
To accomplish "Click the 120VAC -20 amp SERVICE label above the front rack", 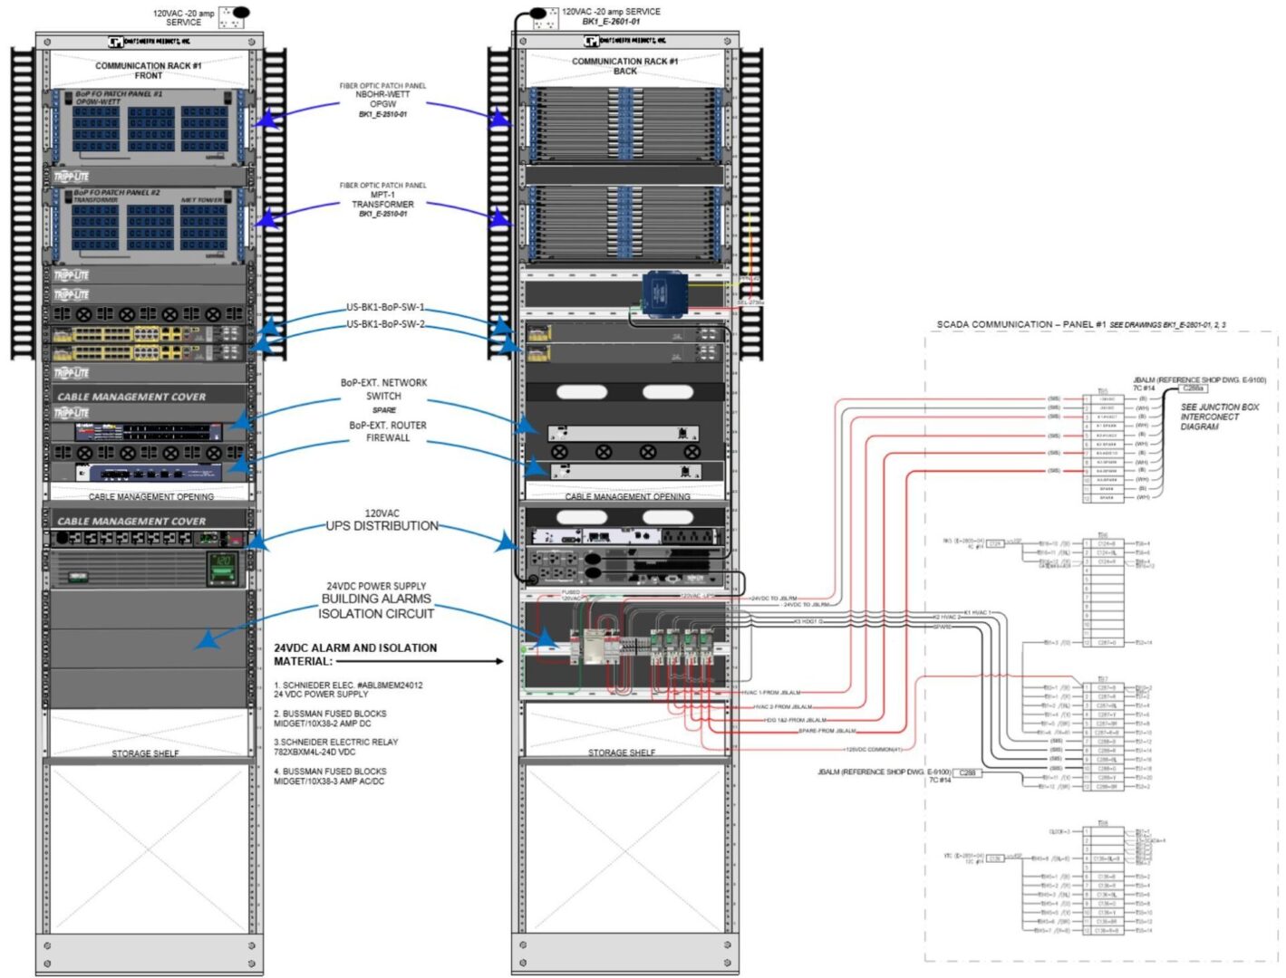I will point(184,17).
